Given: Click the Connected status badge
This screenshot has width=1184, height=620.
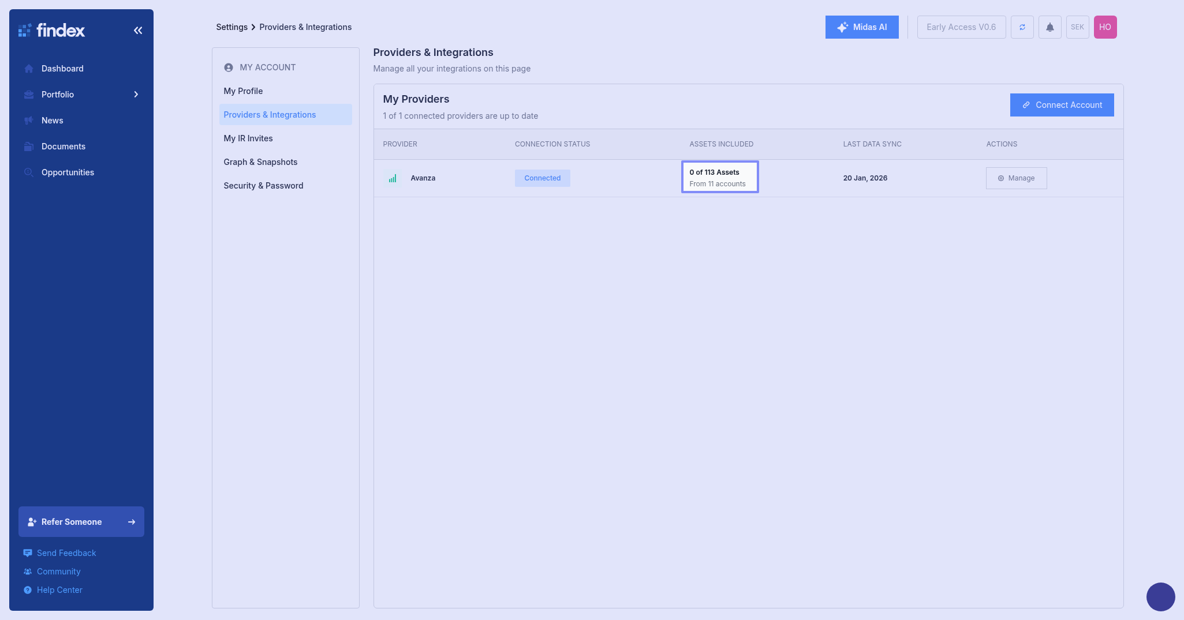Looking at the screenshot, I should click(543, 178).
